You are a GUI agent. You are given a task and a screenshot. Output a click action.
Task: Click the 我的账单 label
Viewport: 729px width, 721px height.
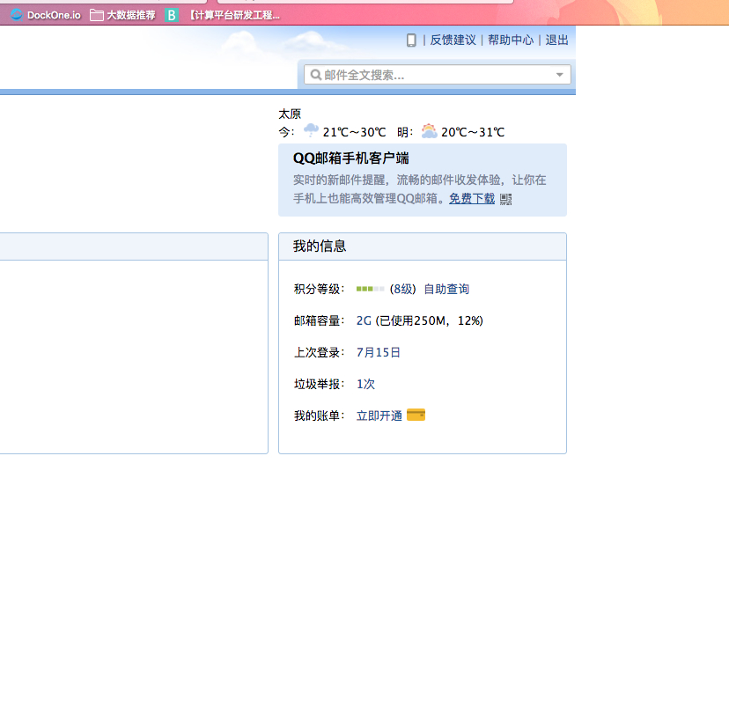click(x=319, y=416)
